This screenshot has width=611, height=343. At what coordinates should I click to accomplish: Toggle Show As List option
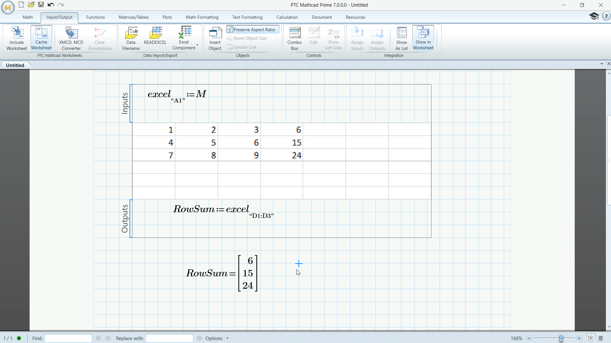(x=402, y=38)
